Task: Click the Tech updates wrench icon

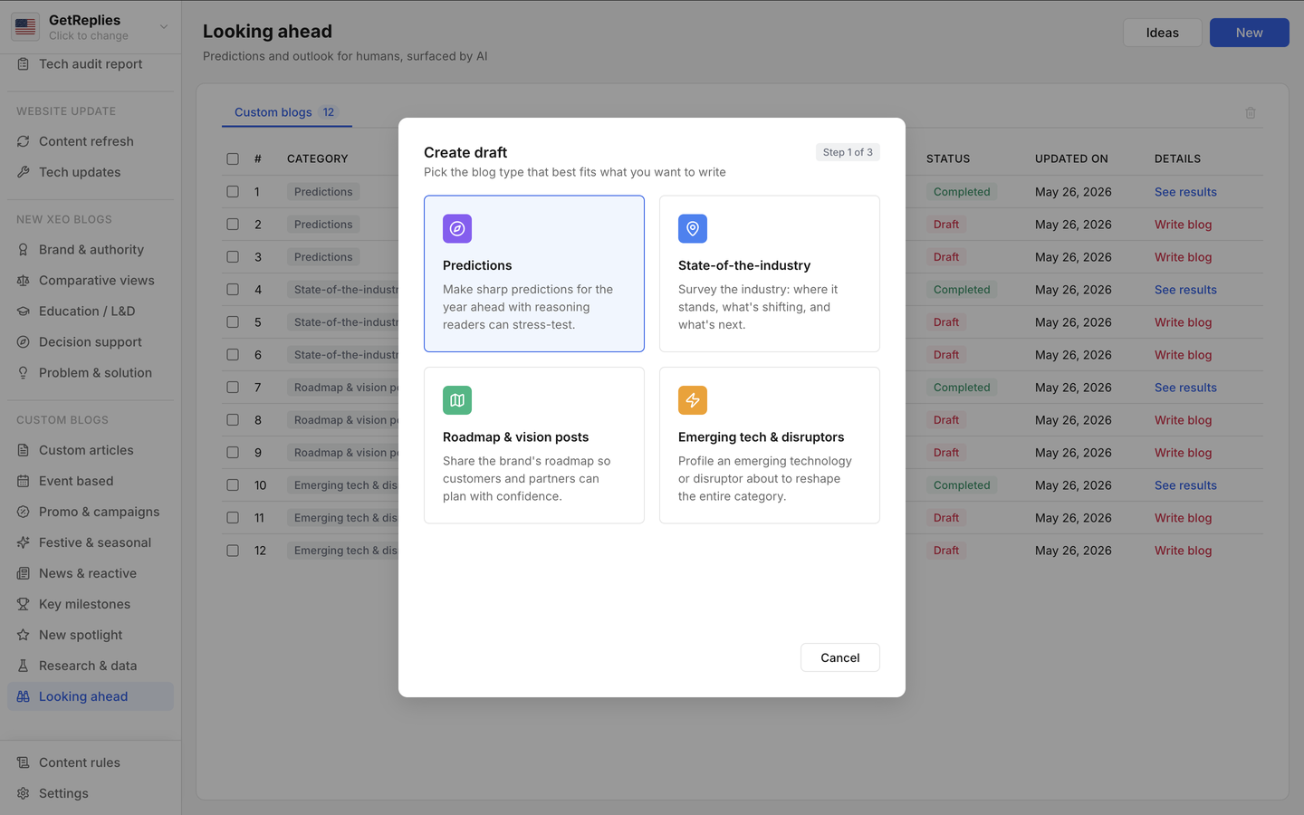Action: click(x=24, y=172)
